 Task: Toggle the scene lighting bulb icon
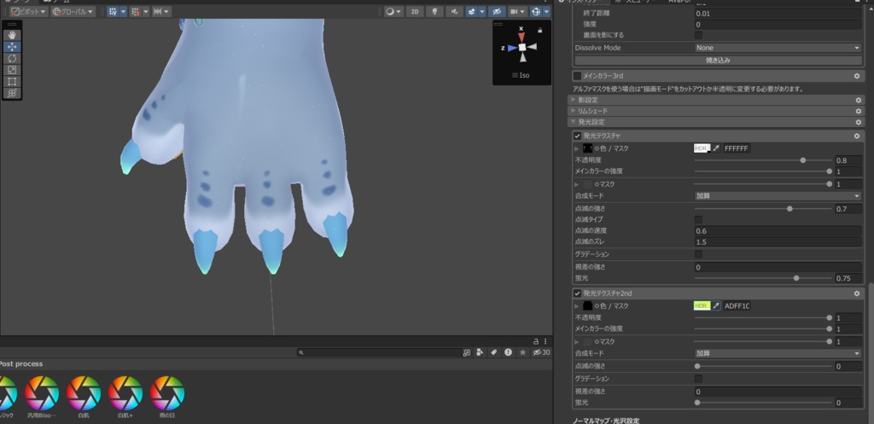434,11
